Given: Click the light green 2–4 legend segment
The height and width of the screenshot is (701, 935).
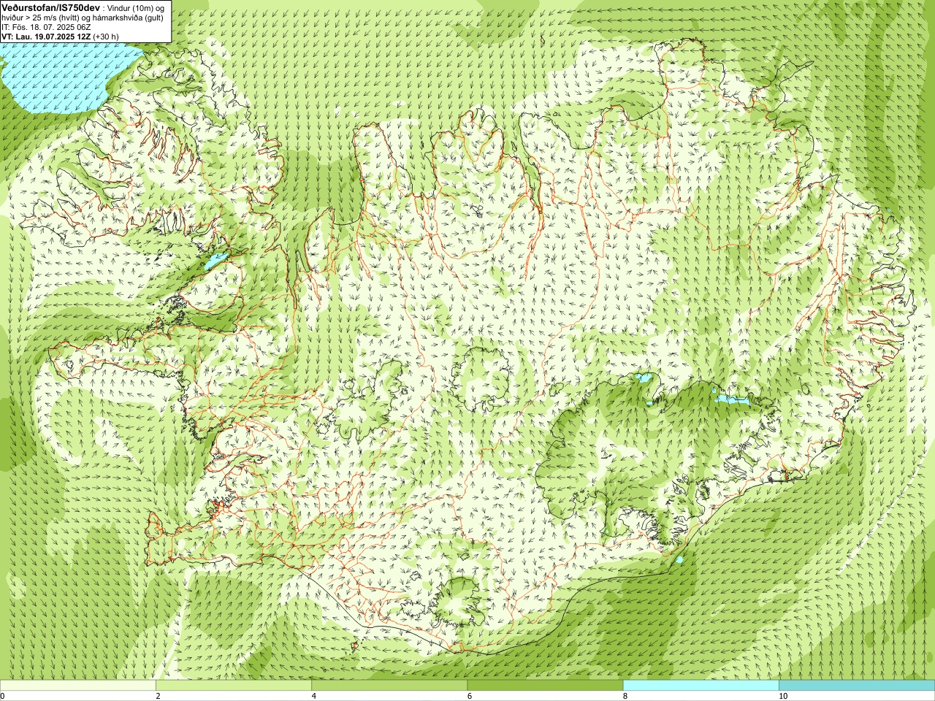Looking at the screenshot, I should click(x=233, y=686).
